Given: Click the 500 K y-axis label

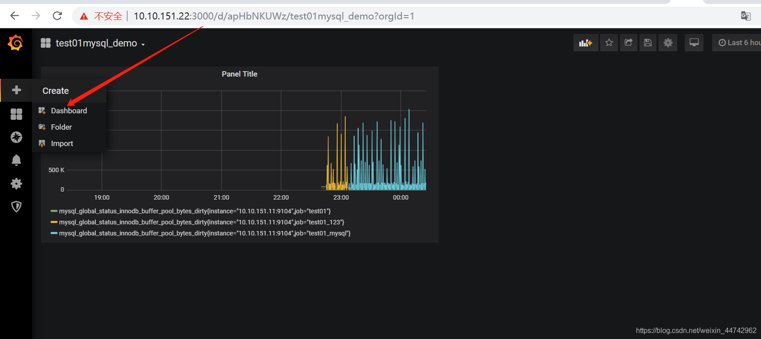Looking at the screenshot, I should [56, 170].
